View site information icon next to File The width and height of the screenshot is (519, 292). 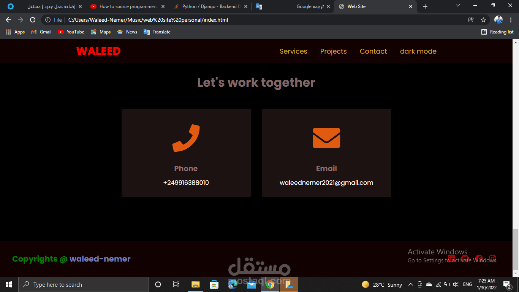pos(48,20)
